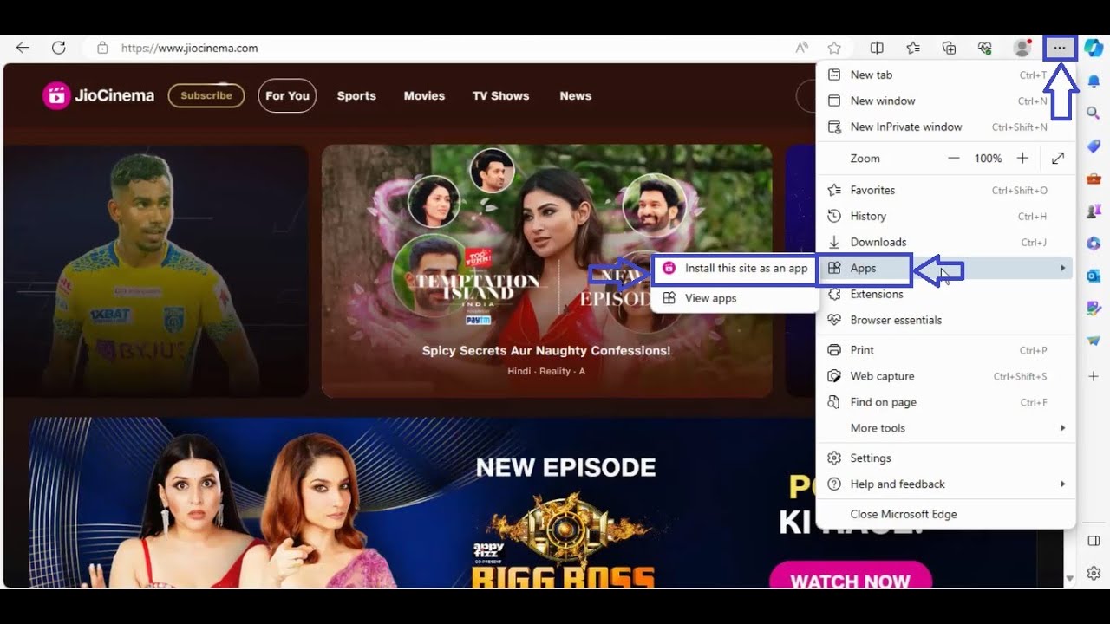
Task: Open Read aloud icon in address bar
Action: click(x=802, y=48)
